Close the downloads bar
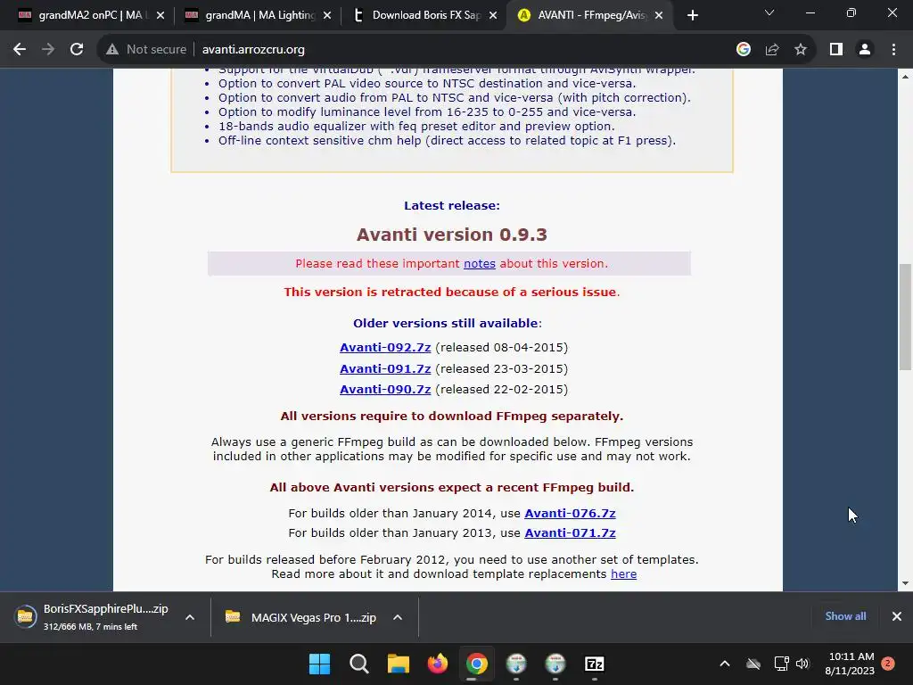 pos(897,616)
